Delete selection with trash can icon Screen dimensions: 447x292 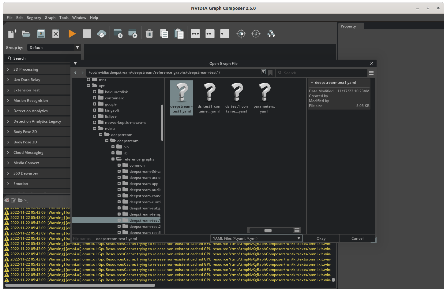click(149, 34)
